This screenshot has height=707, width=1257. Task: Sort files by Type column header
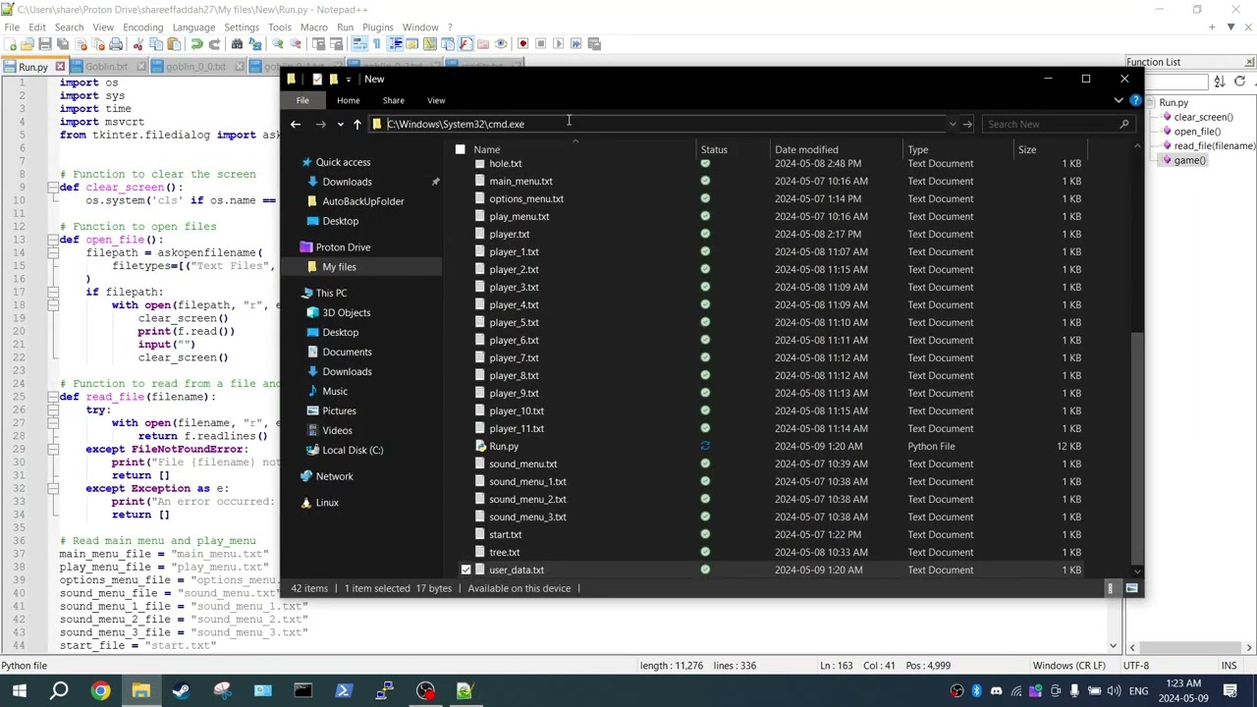point(917,149)
